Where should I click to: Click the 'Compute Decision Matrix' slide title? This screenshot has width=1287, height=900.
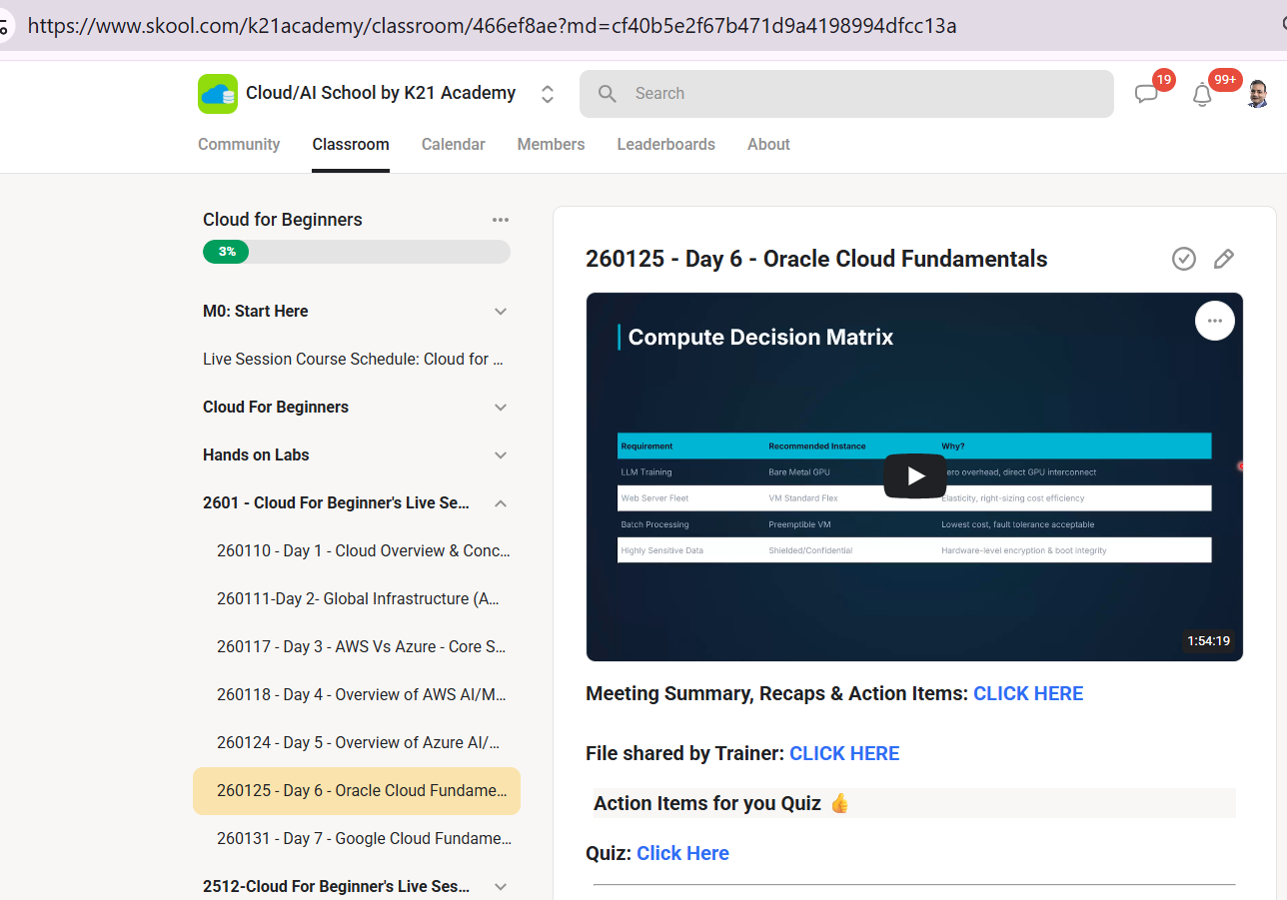point(760,338)
